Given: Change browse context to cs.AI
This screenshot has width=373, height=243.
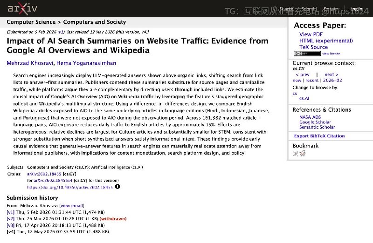Looking at the screenshot, I should coord(304,98).
